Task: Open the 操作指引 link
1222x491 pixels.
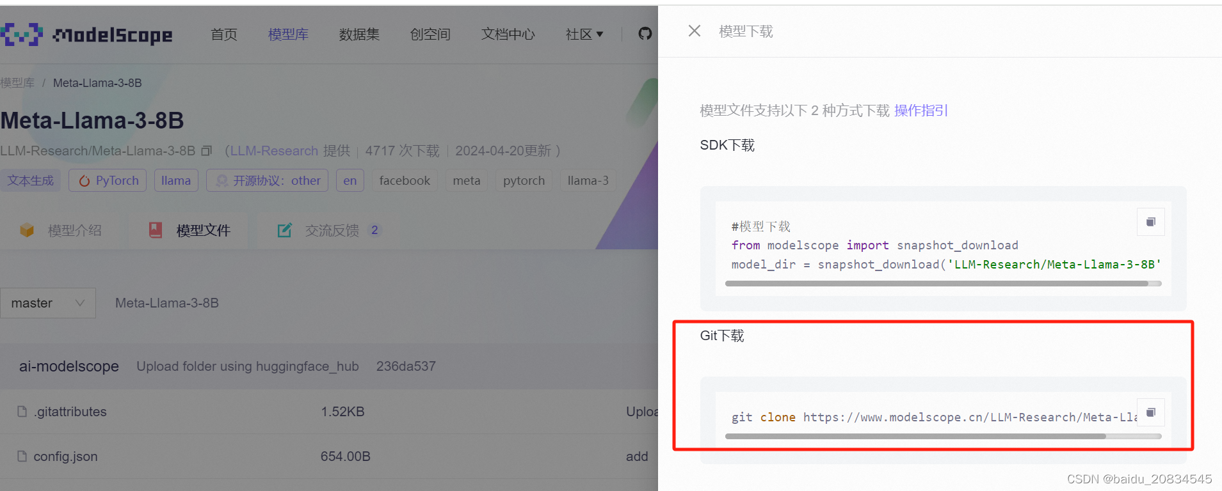Action: [921, 111]
